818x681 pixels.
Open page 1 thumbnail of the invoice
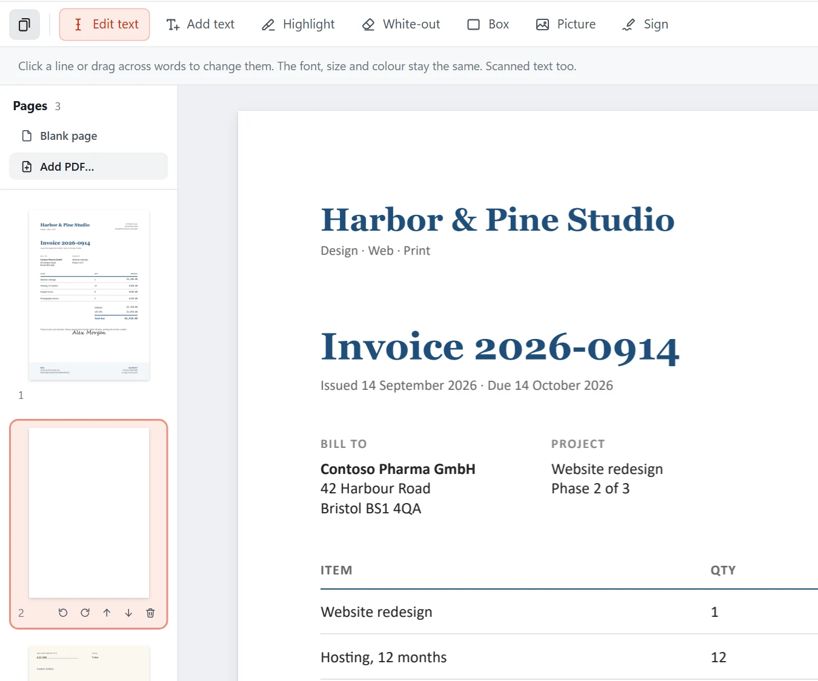pyautogui.click(x=89, y=295)
